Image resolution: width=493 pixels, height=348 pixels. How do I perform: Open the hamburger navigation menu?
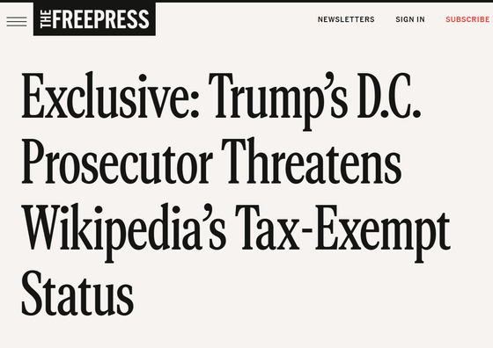point(17,21)
